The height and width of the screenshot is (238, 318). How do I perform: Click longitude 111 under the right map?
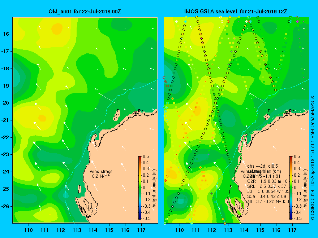point(196,230)
